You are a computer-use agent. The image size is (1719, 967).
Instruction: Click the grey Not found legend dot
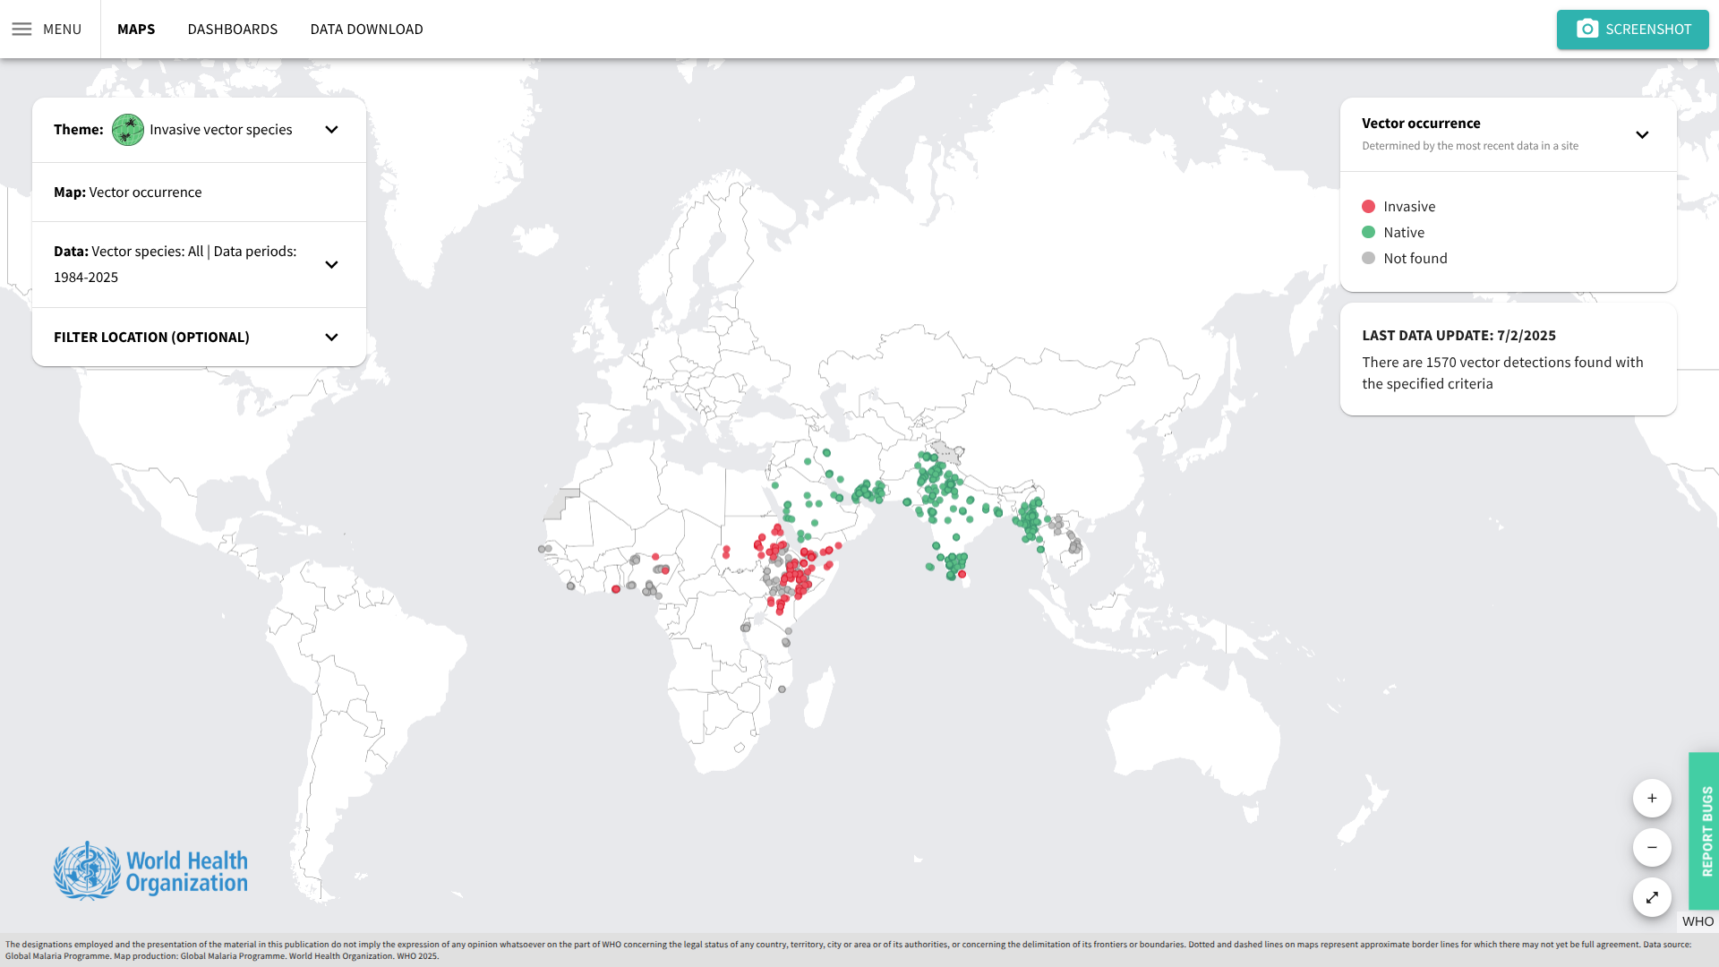point(1368,259)
